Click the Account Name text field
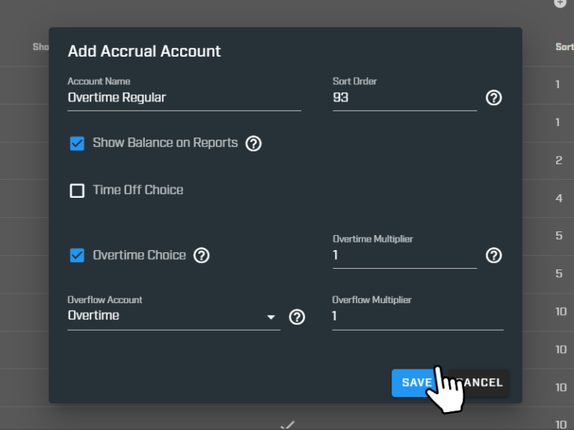Screen dimensions: 574x430 [184, 98]
